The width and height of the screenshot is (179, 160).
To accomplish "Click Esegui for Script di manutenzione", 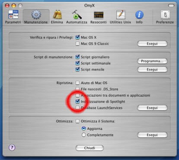I will [152, 70].
